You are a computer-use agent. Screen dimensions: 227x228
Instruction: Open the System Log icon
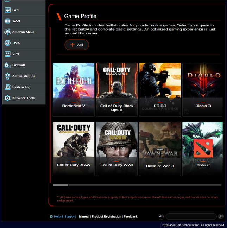coord(7,87)
